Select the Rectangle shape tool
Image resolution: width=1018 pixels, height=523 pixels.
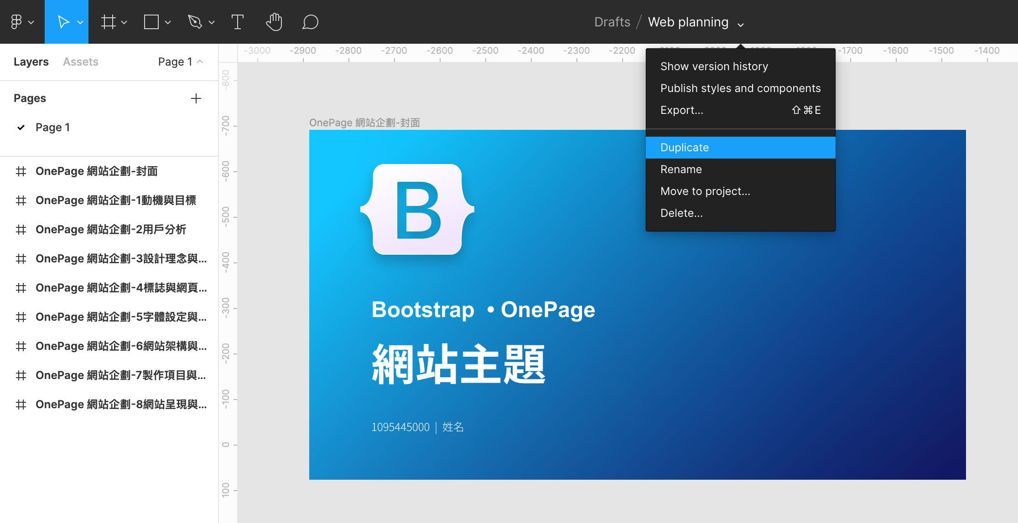pyautogui.click(x=151, y=22)
